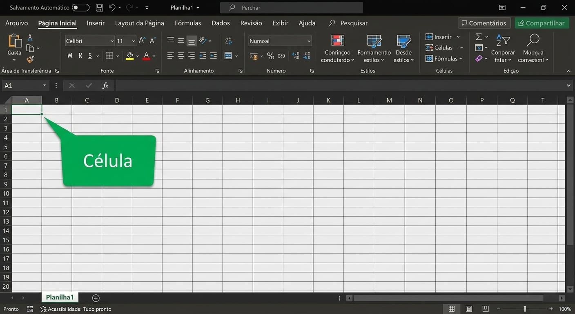
Task: Switch to Page Layout view
Action: point(469,309)
